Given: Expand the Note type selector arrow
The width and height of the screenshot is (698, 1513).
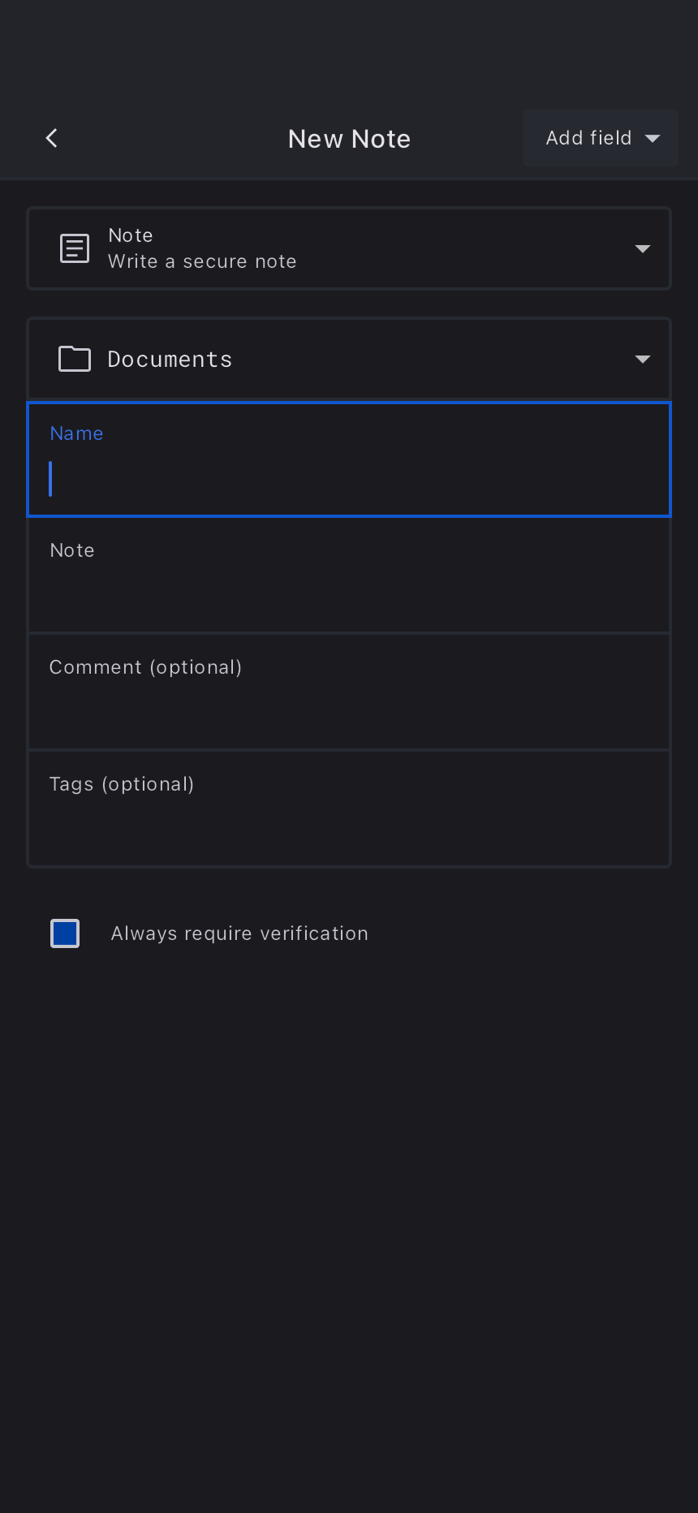Looking at the screenshot, I should [x=642, y=248].
